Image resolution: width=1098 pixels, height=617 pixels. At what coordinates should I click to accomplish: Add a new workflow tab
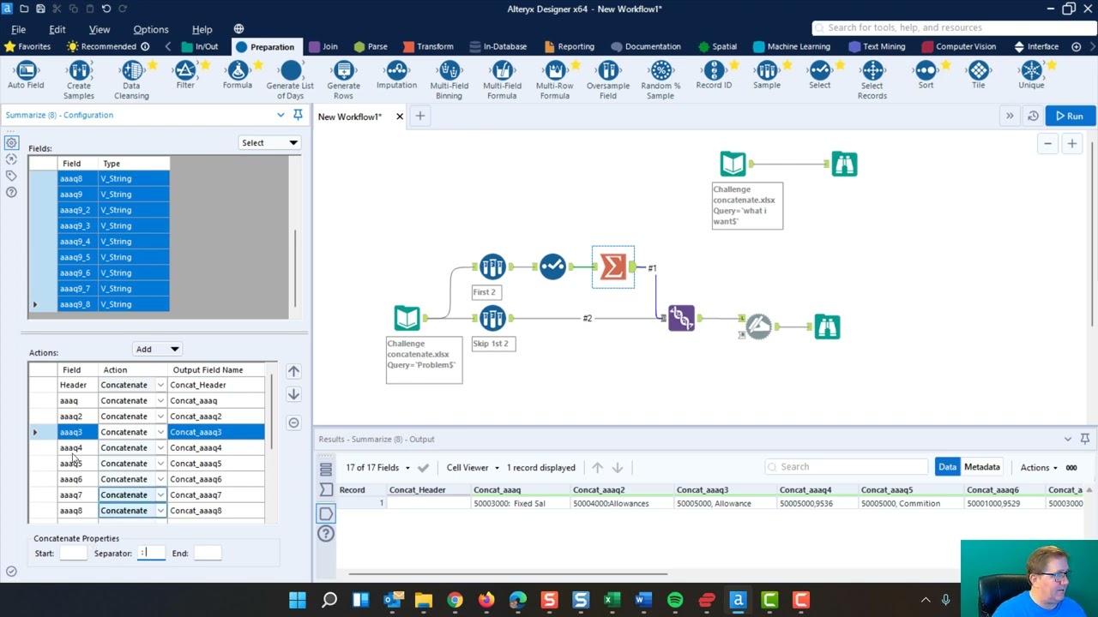coord(420,116)
